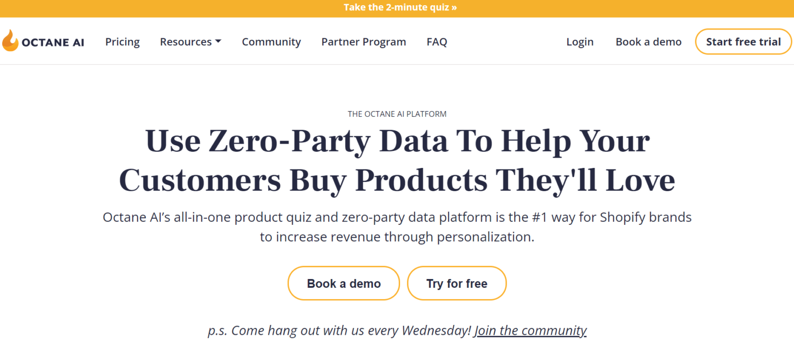Open the FAQ section

pos(437,41)
